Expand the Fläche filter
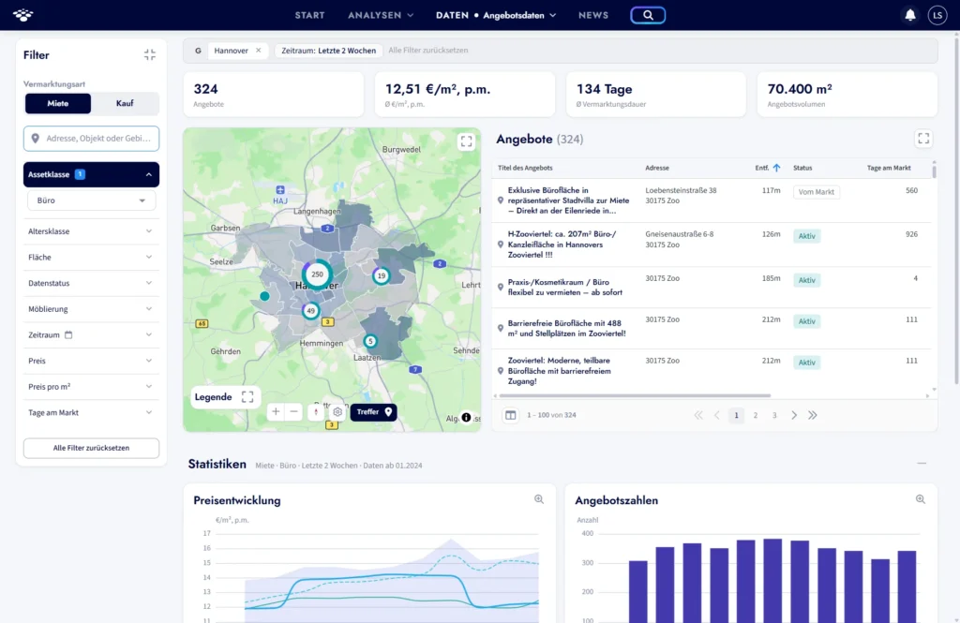The height and width of the screenshot is (623, 960). 91,257
